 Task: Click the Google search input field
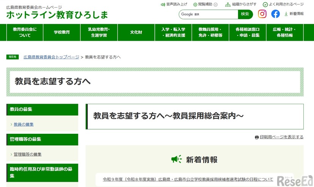[208, 14]
